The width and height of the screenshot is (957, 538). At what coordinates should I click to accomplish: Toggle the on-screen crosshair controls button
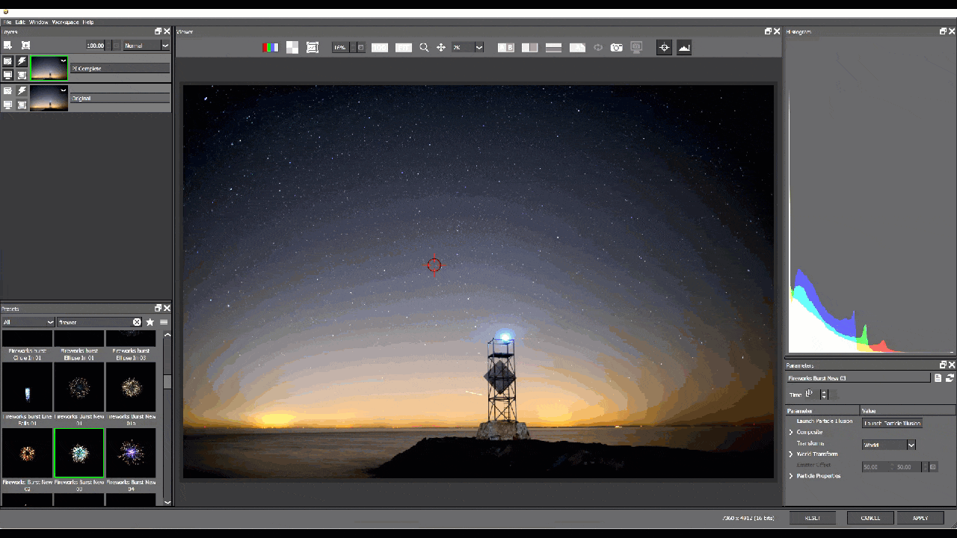click(x=664, y=47)
